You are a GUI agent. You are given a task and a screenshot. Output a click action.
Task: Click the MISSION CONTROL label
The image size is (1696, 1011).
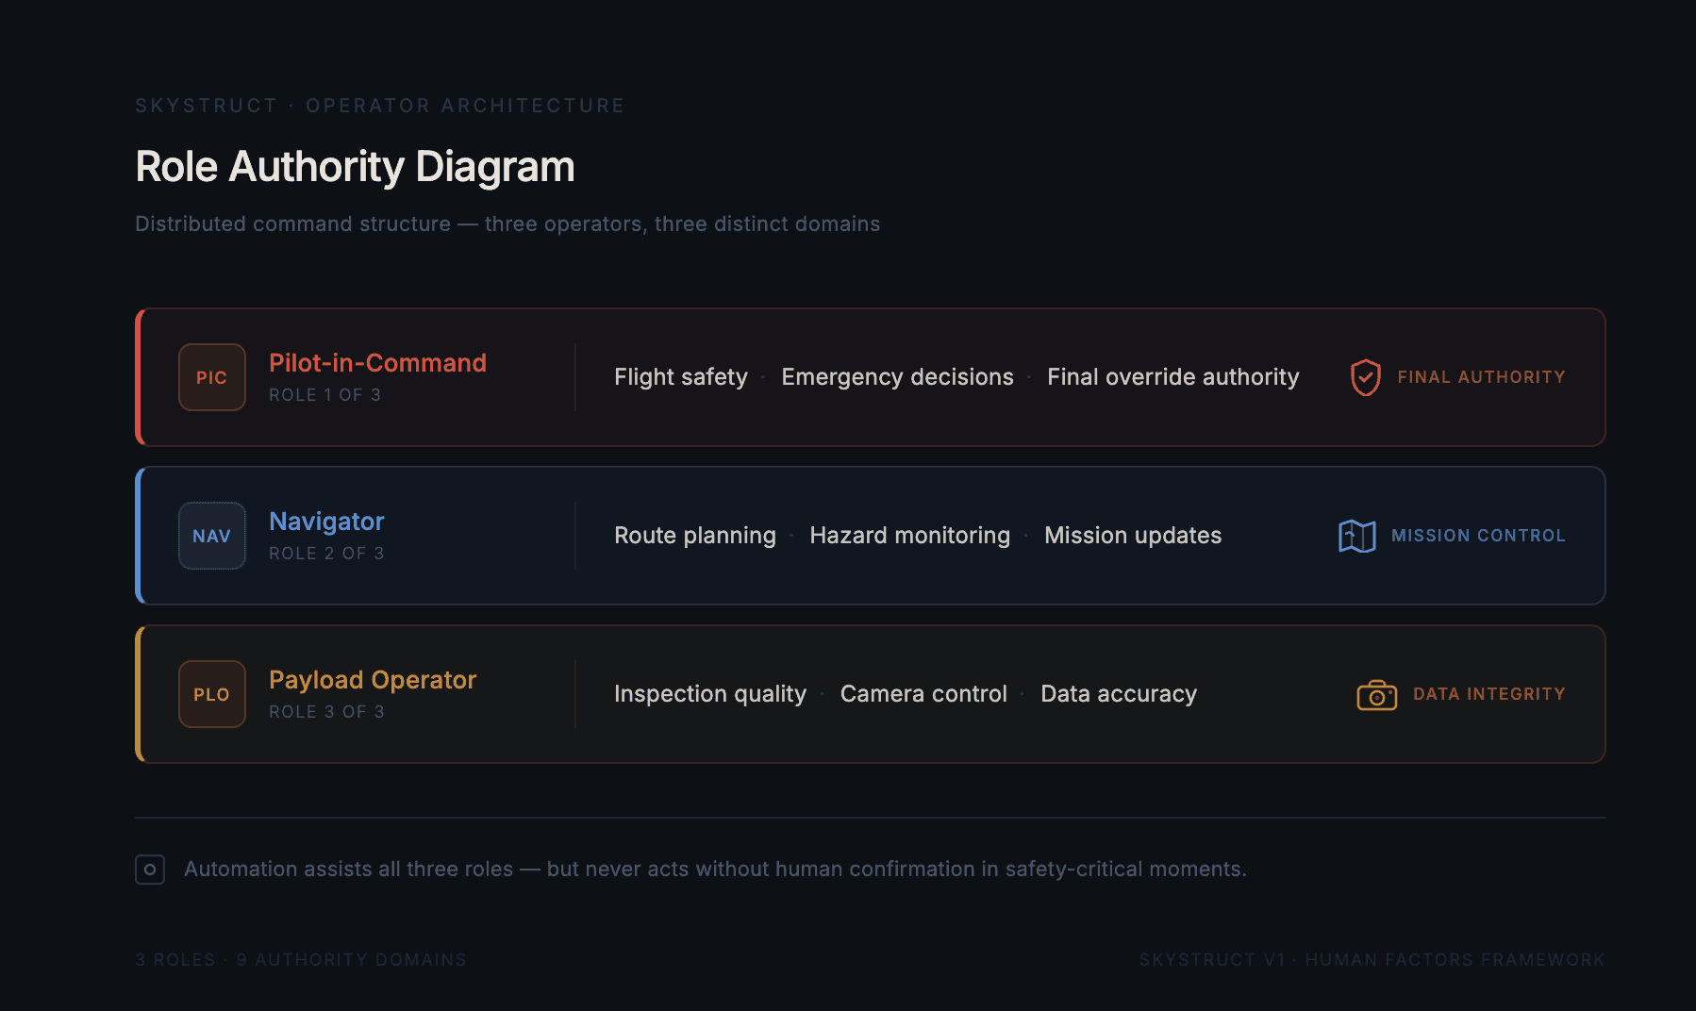point(1478,536)
